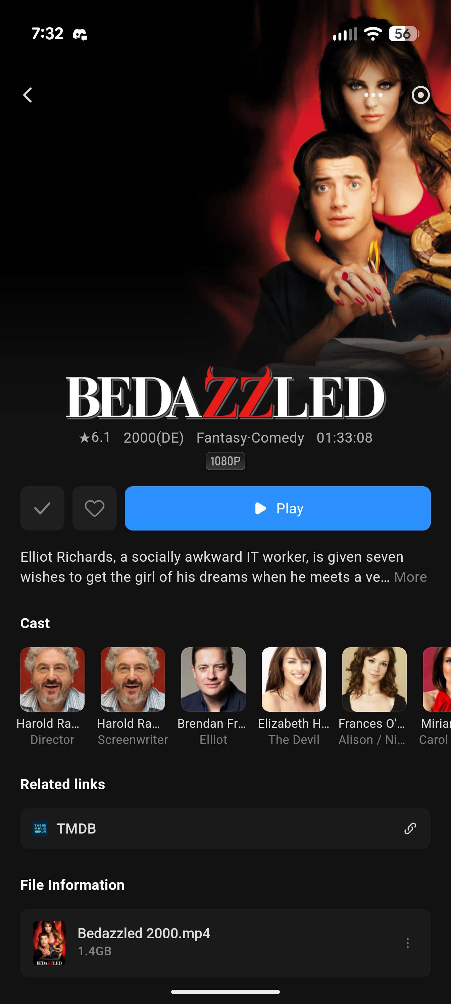The width and height of the screenshot is (451, 1004).
Task: Select the Bedazzled 2000.mp4 file poster thumbnail
Action: pyautogui.click(x=49, y=943)
